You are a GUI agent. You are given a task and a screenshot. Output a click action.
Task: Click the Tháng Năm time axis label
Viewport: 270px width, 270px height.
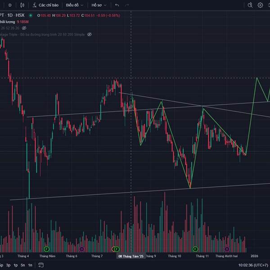(47, 256)
